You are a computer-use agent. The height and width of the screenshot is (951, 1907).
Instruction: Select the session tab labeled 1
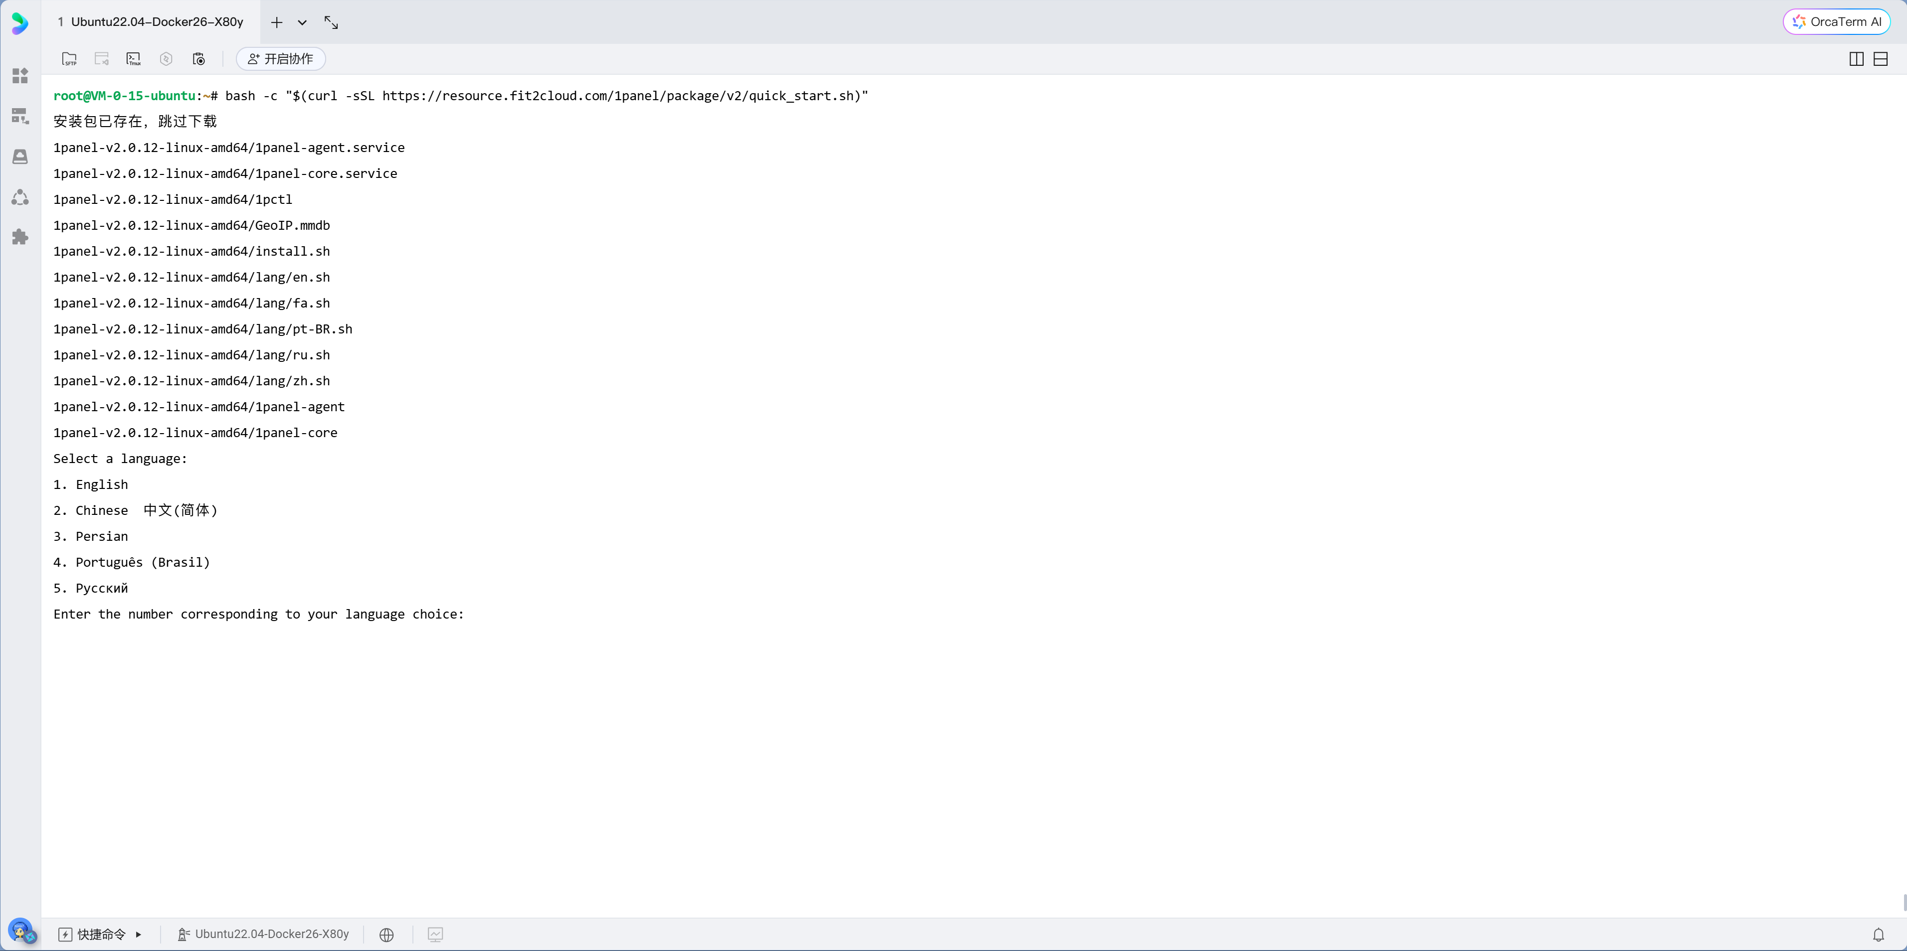[x=61, y=22]
